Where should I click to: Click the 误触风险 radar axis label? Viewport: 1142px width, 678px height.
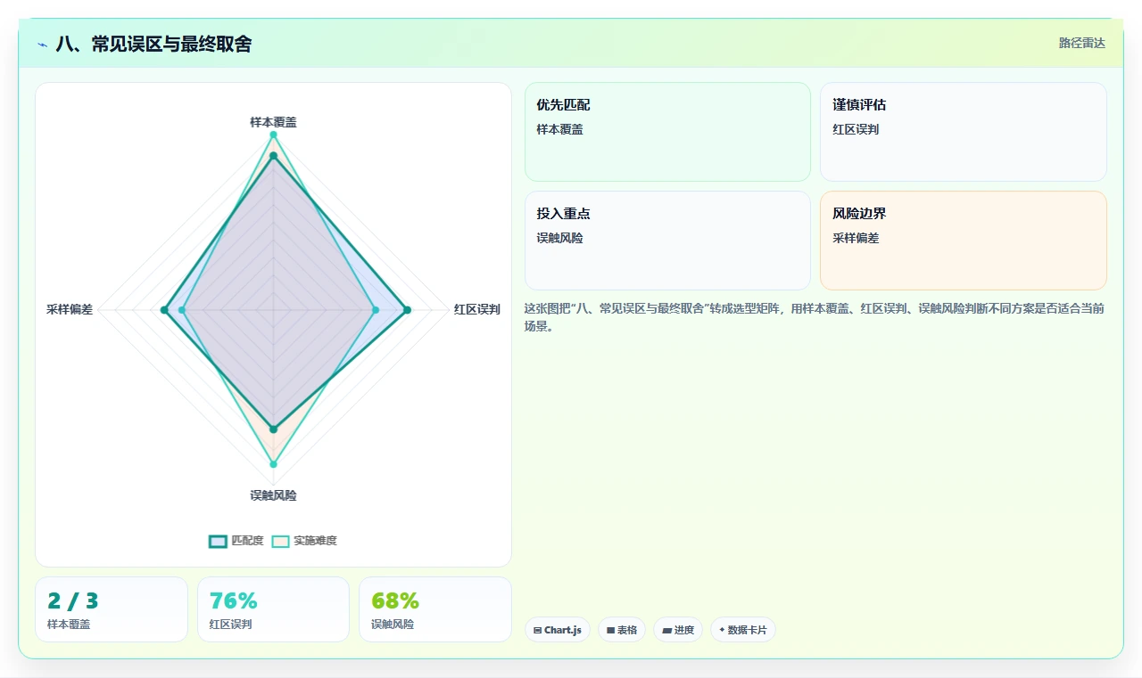[273, 495]
